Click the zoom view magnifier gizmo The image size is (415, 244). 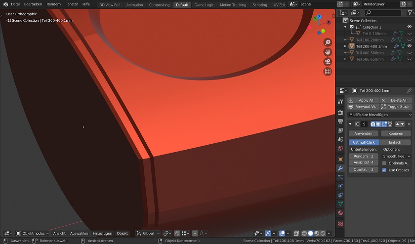pos(328,43)
